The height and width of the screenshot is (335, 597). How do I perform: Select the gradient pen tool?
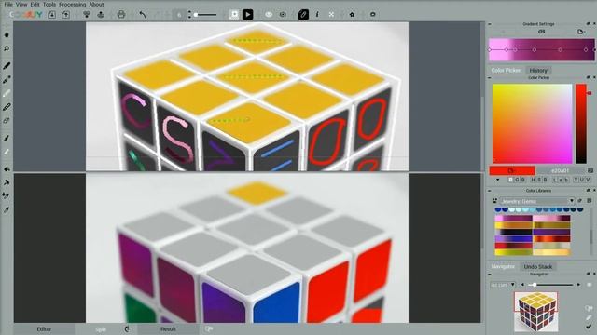pos(7,80)
